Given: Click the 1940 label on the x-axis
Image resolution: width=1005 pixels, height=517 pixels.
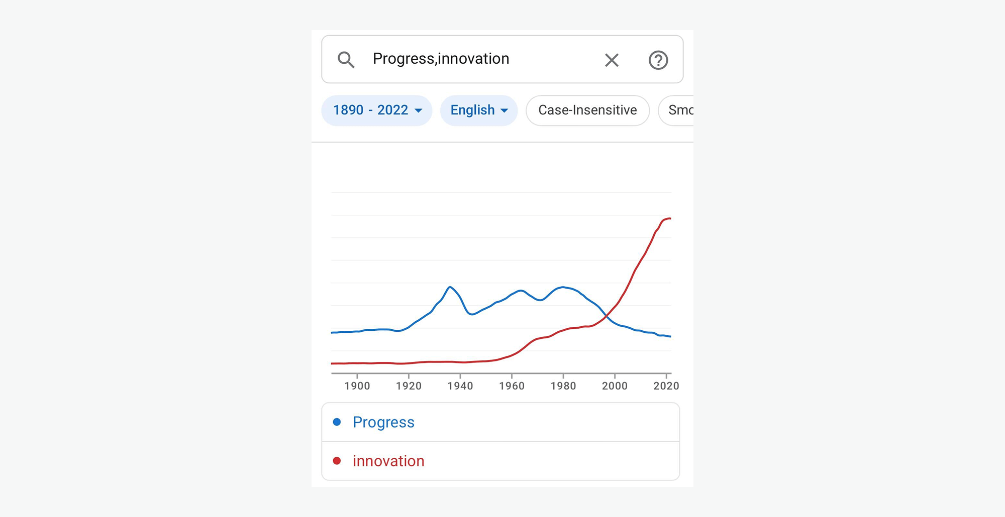Looking at the screenshot, I should (460, 386).
